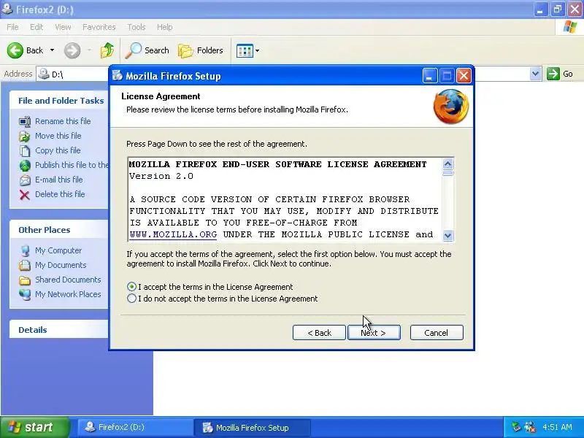Click Publish this file to the Web
This screenshot has width=584, height=438.
72,165
